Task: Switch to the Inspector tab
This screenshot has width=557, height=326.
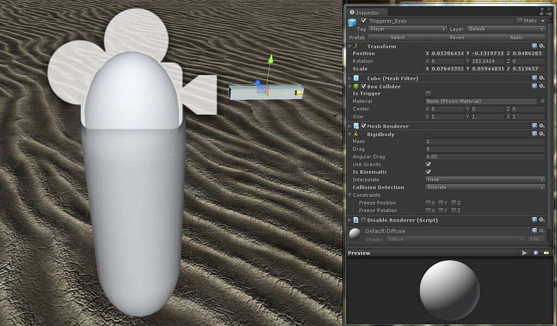Action: [366, 12]
